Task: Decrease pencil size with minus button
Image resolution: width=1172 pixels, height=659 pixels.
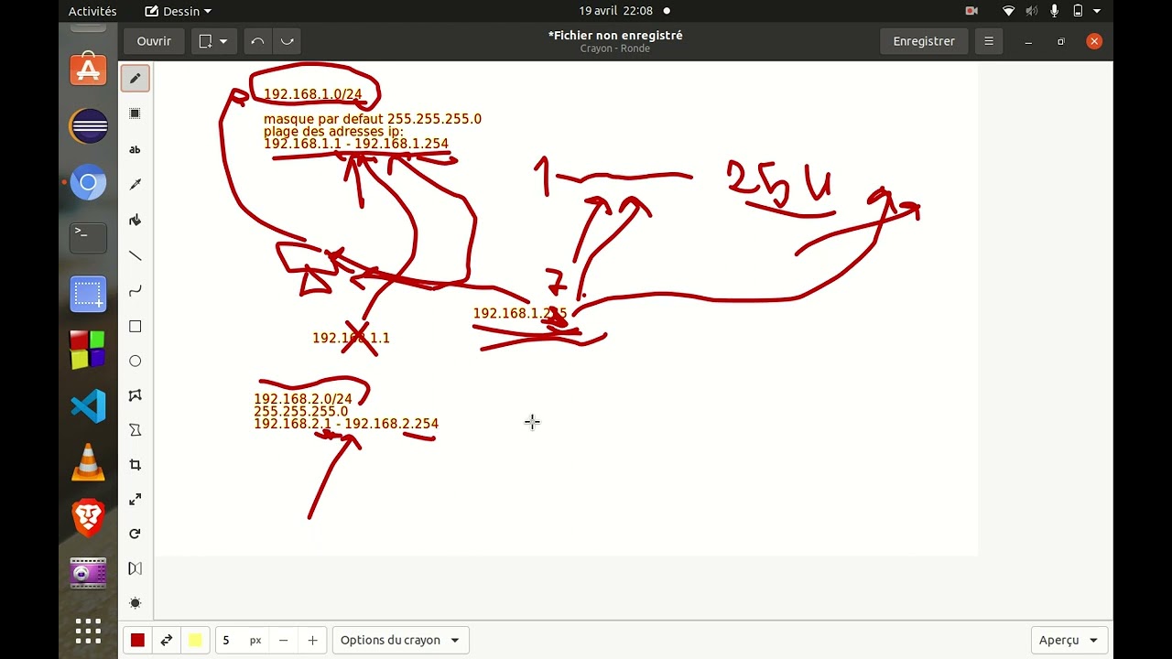Action: click(x=284, y=640)
